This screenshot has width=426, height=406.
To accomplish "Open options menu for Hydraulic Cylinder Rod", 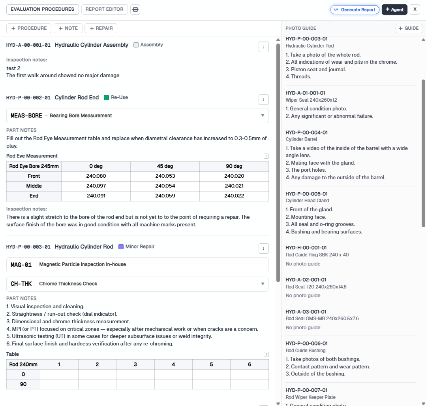I will click(263, 249).
